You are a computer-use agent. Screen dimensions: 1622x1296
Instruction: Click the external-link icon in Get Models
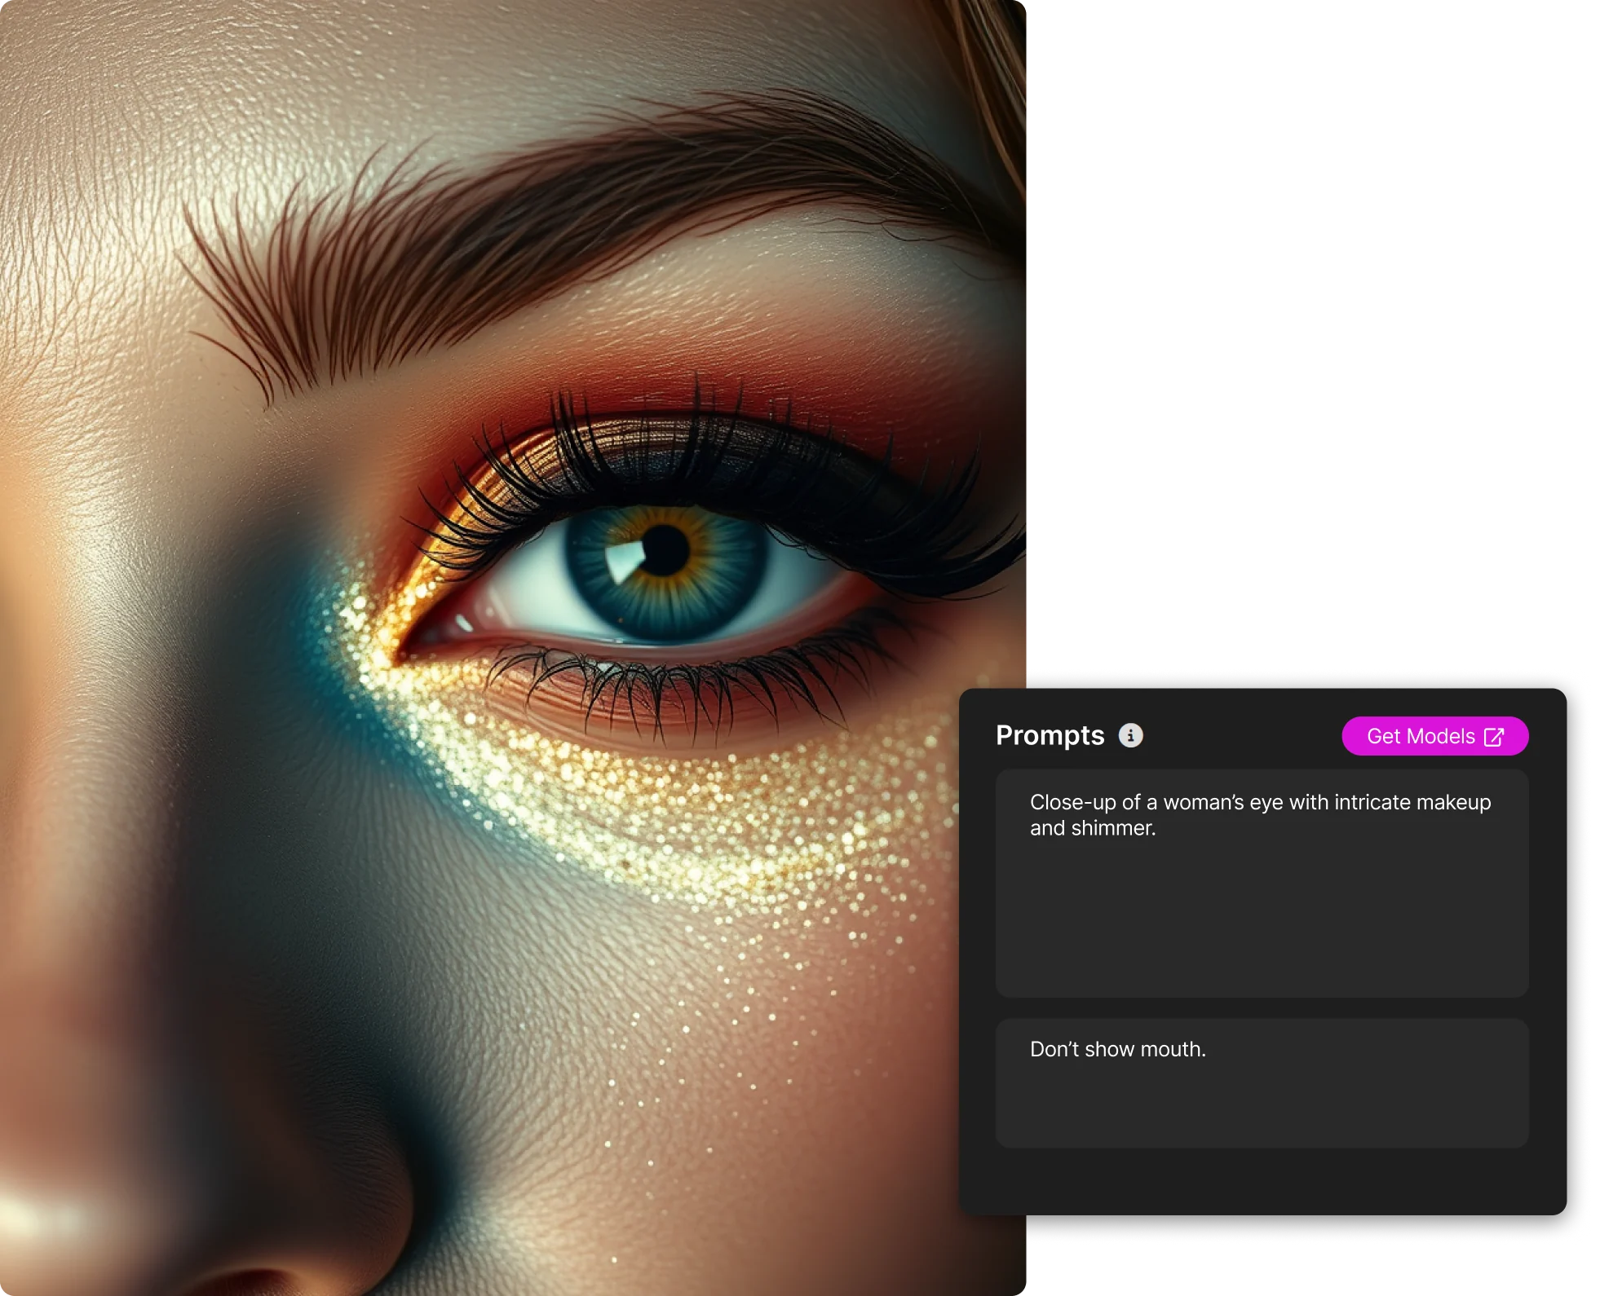pos(1494,737)
